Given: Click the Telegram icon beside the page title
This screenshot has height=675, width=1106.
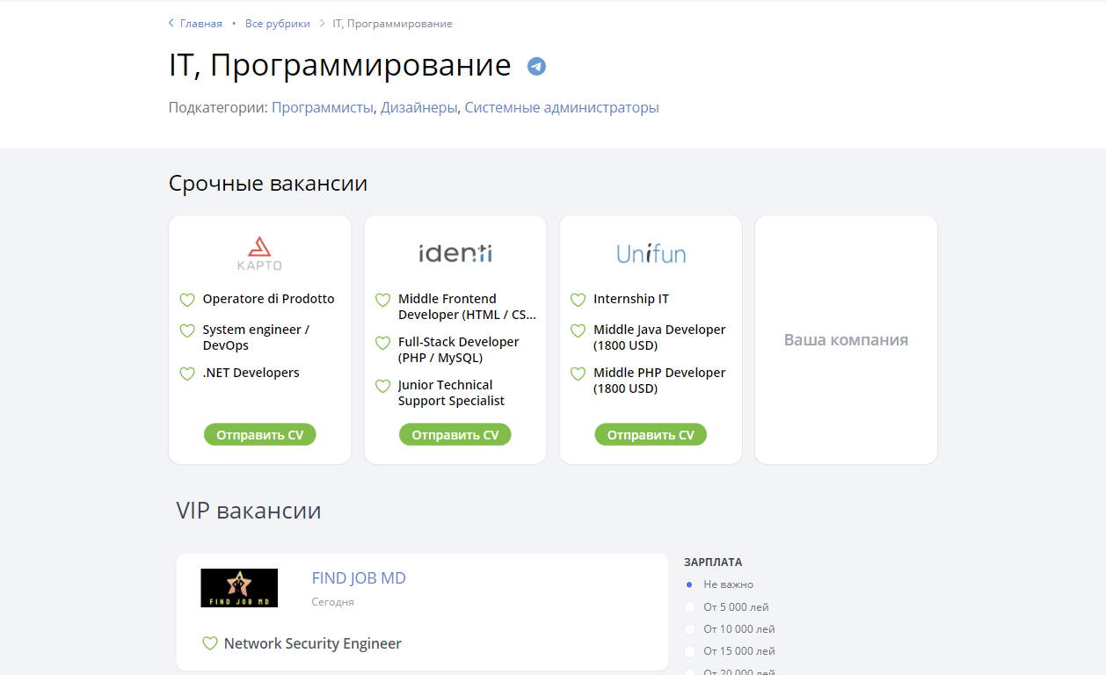Looking at the screenshot, I should pyautogui.click(x=536, y=66).
